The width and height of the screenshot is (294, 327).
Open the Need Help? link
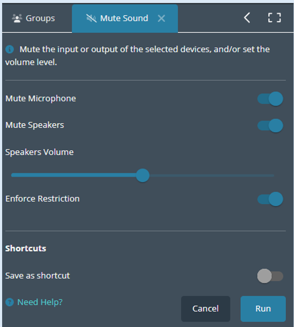click(x=40, y=302)
